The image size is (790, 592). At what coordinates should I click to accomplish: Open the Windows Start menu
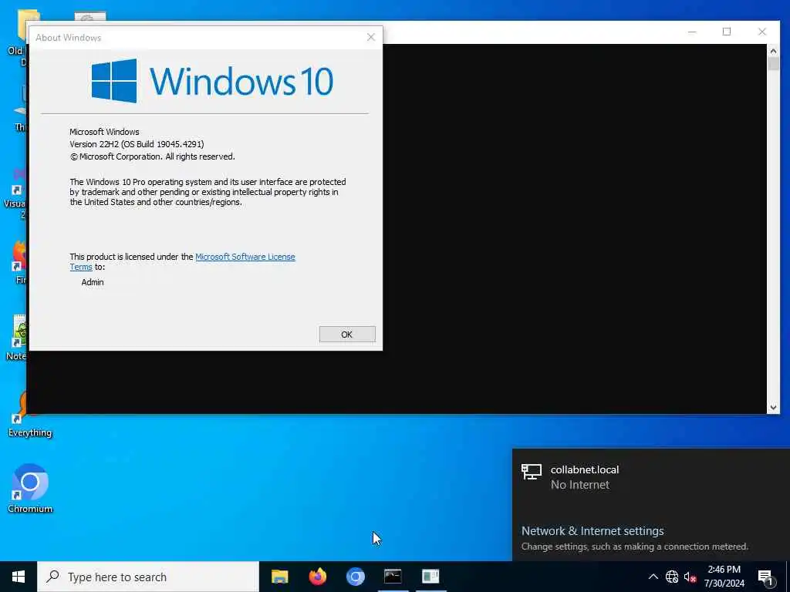19,577
